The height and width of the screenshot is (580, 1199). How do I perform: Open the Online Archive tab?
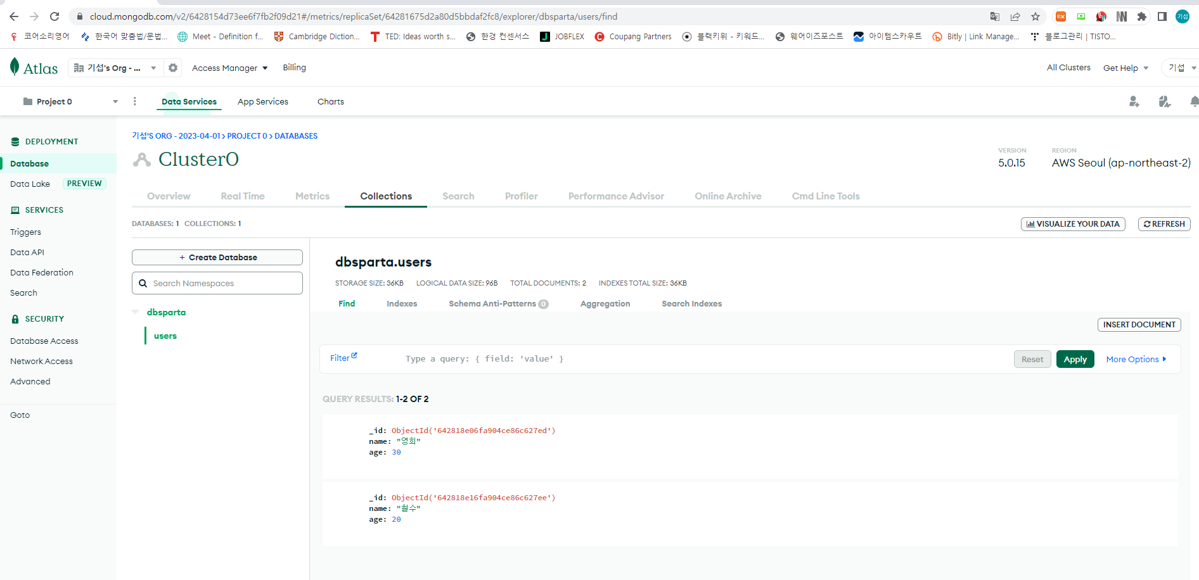[x=728, y=196]
